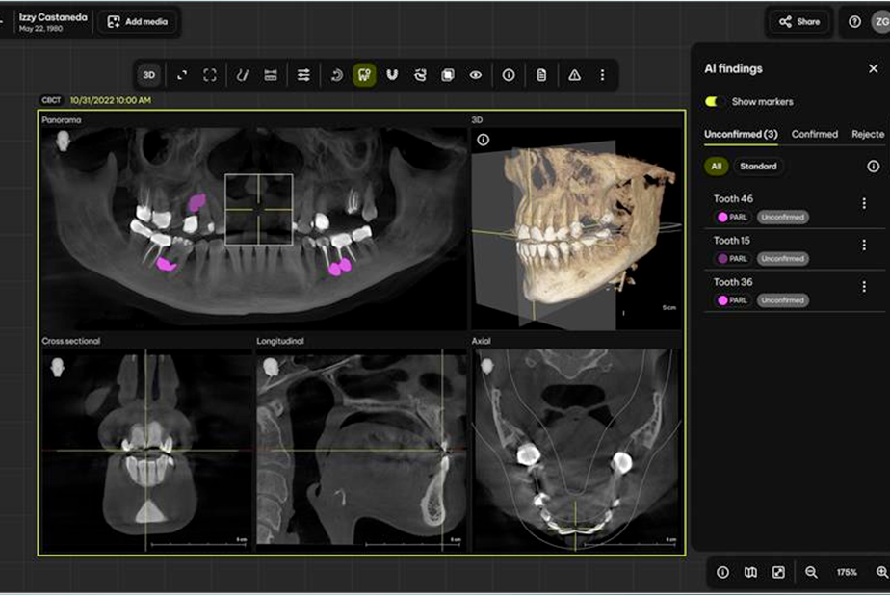Zoom out with the minus magnifier
The height and width of the screenshot is (595, 890).
point(811,572)
